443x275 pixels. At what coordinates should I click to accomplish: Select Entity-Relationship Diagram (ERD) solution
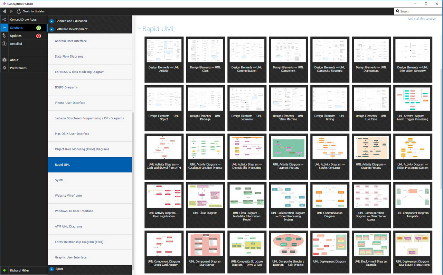point(90,242)
